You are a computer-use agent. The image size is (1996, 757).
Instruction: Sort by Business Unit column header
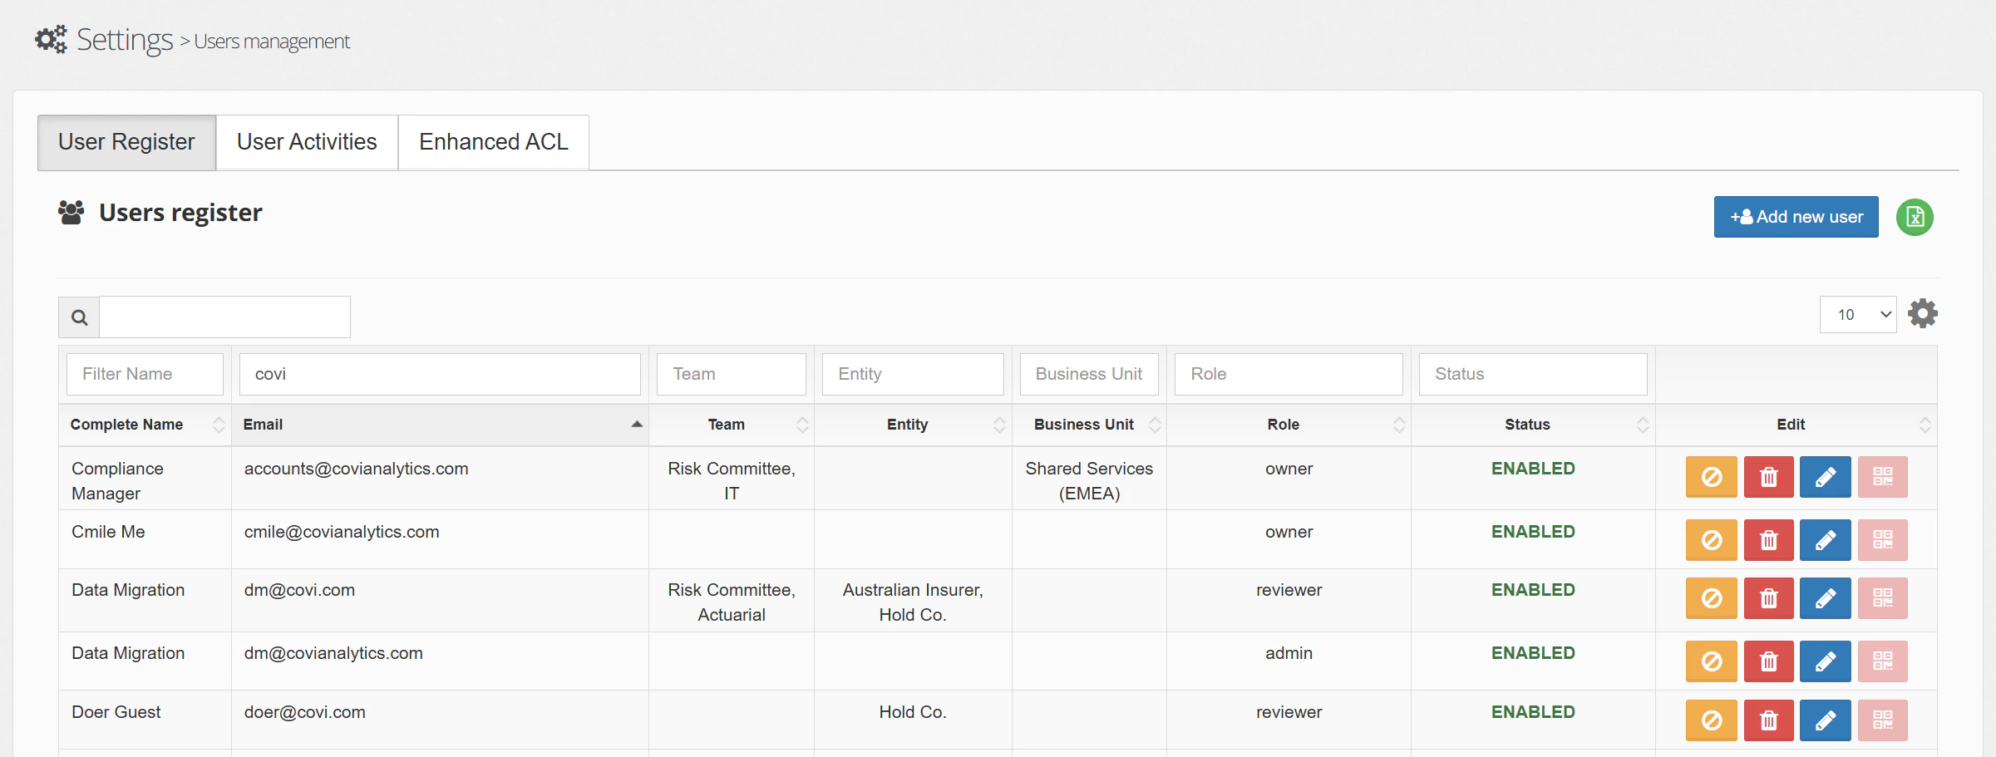tap(1089, 425)
